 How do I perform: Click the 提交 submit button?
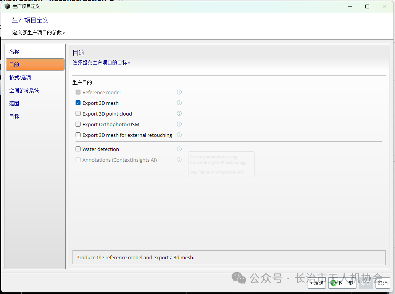coord(366,283)
